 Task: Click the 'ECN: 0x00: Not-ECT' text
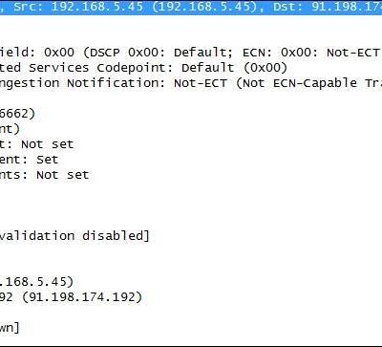tap(311, 53)
